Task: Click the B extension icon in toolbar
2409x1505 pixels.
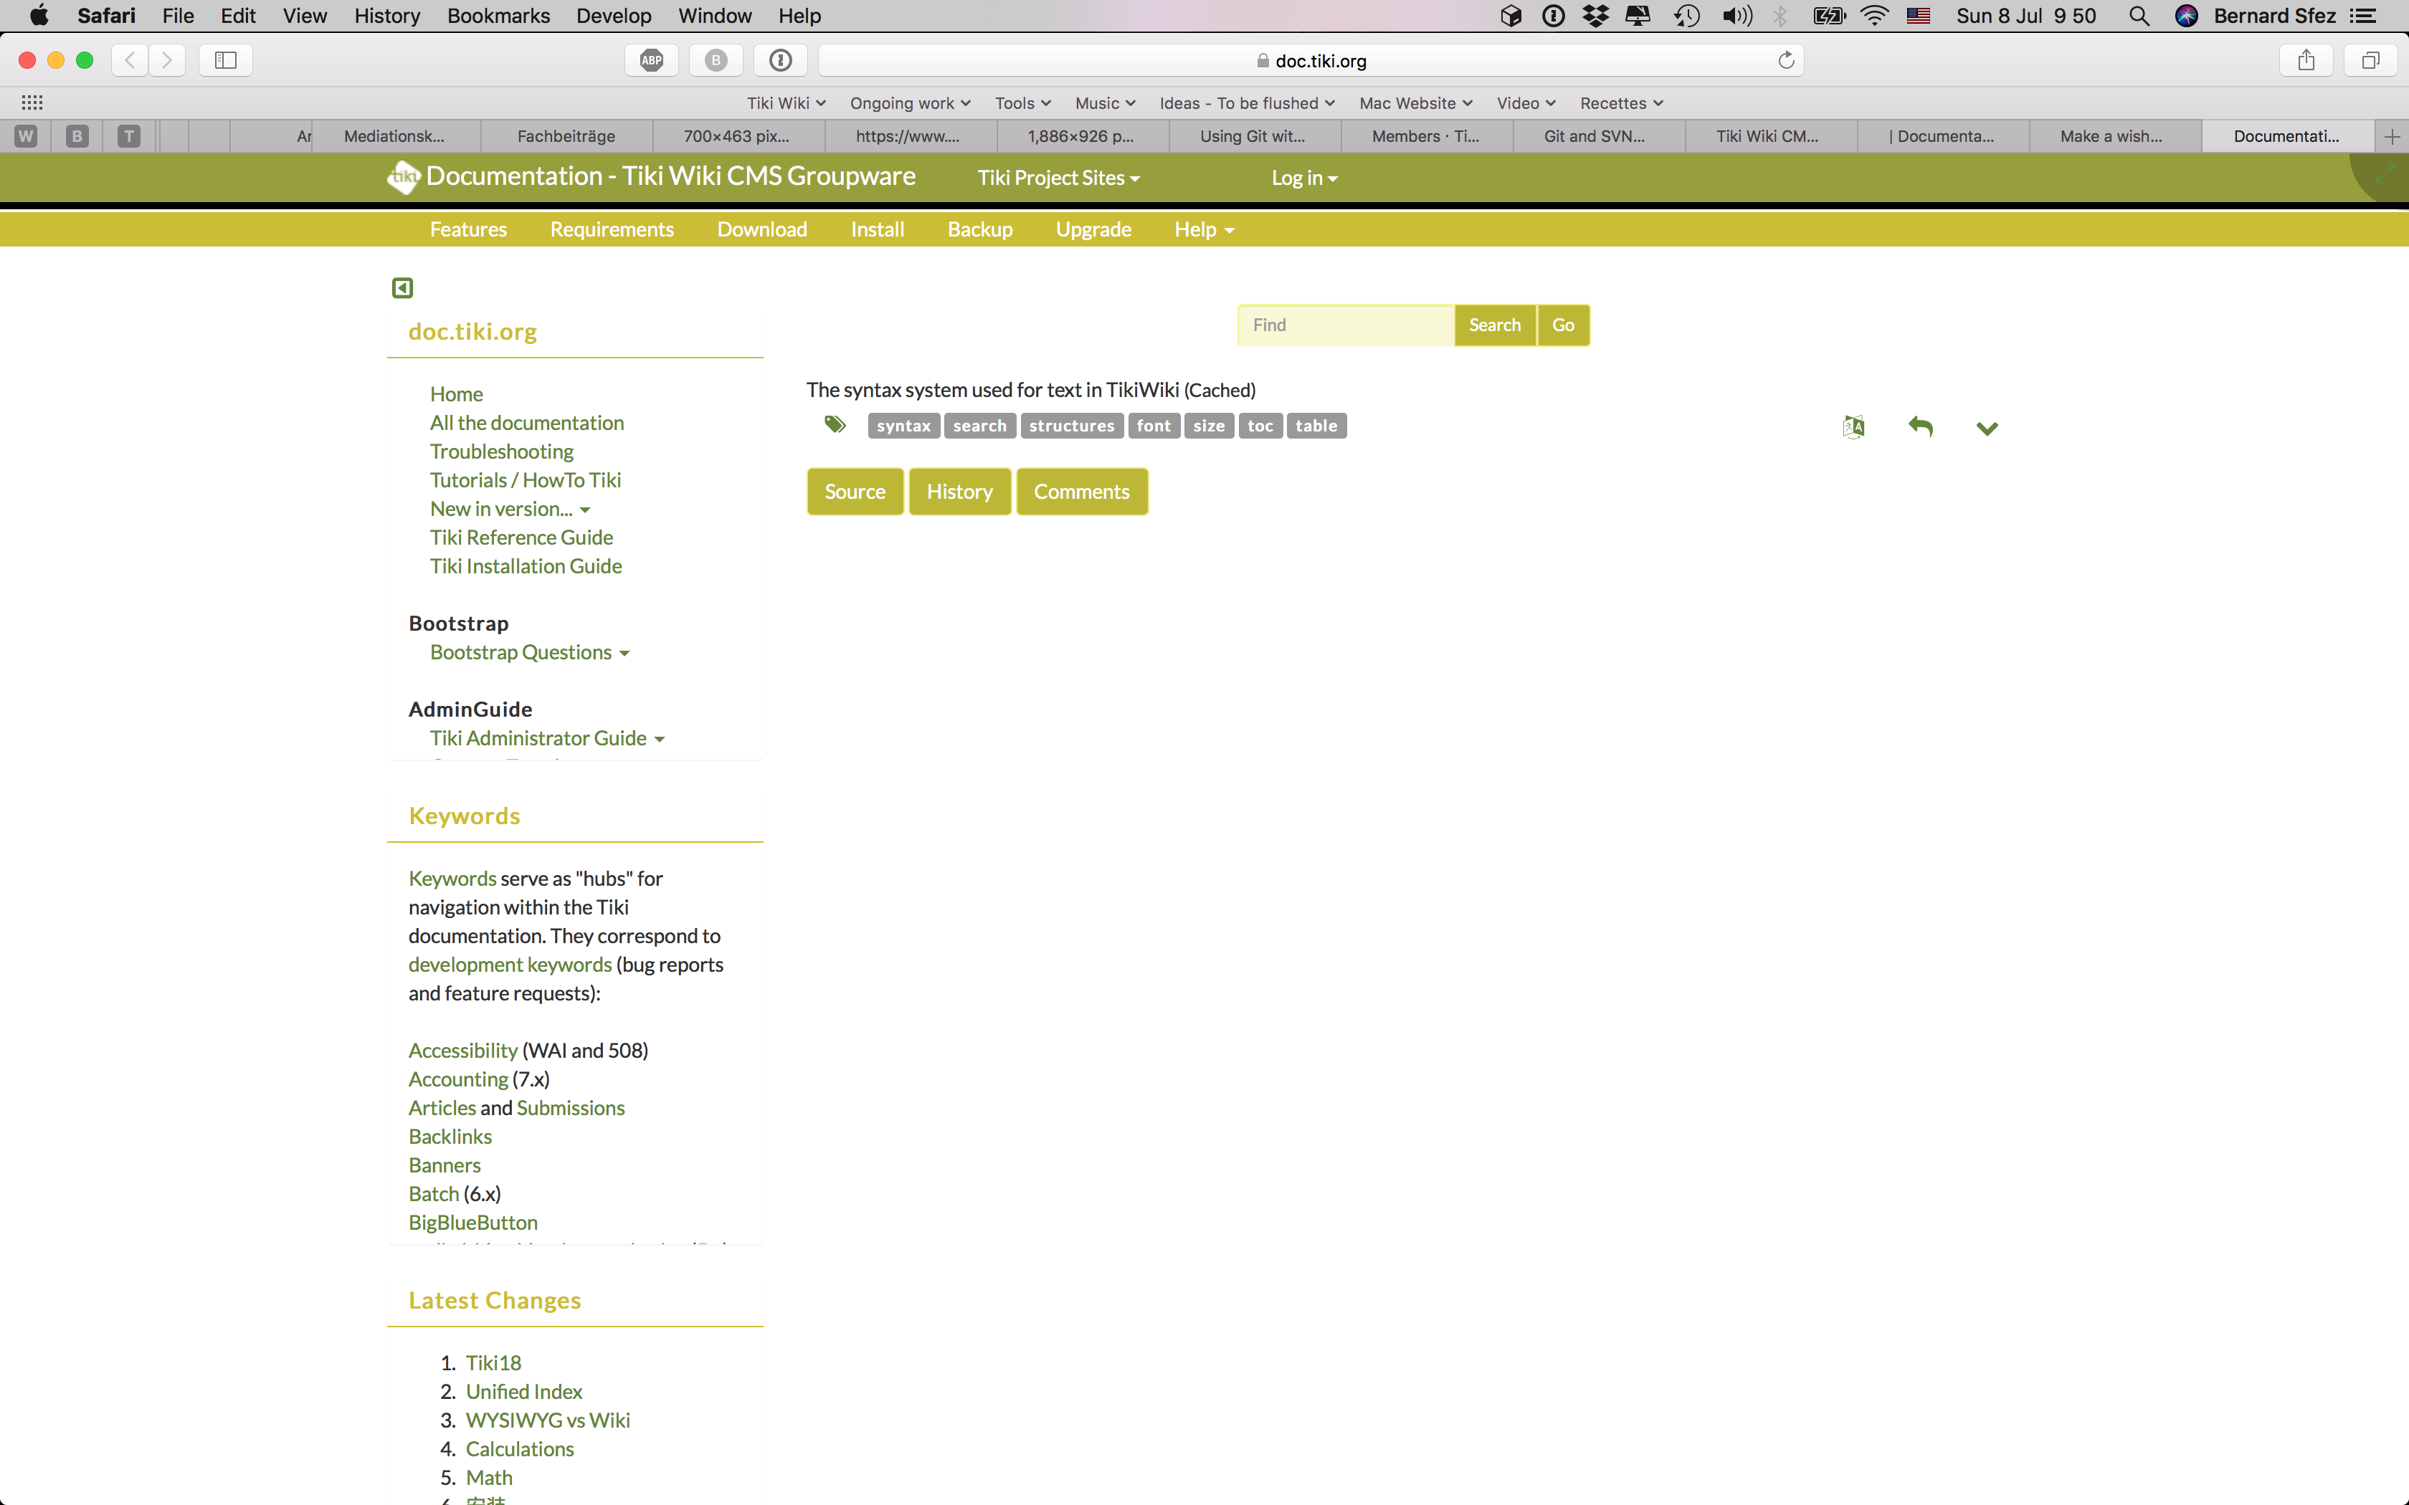Action: tap(716, 61)
